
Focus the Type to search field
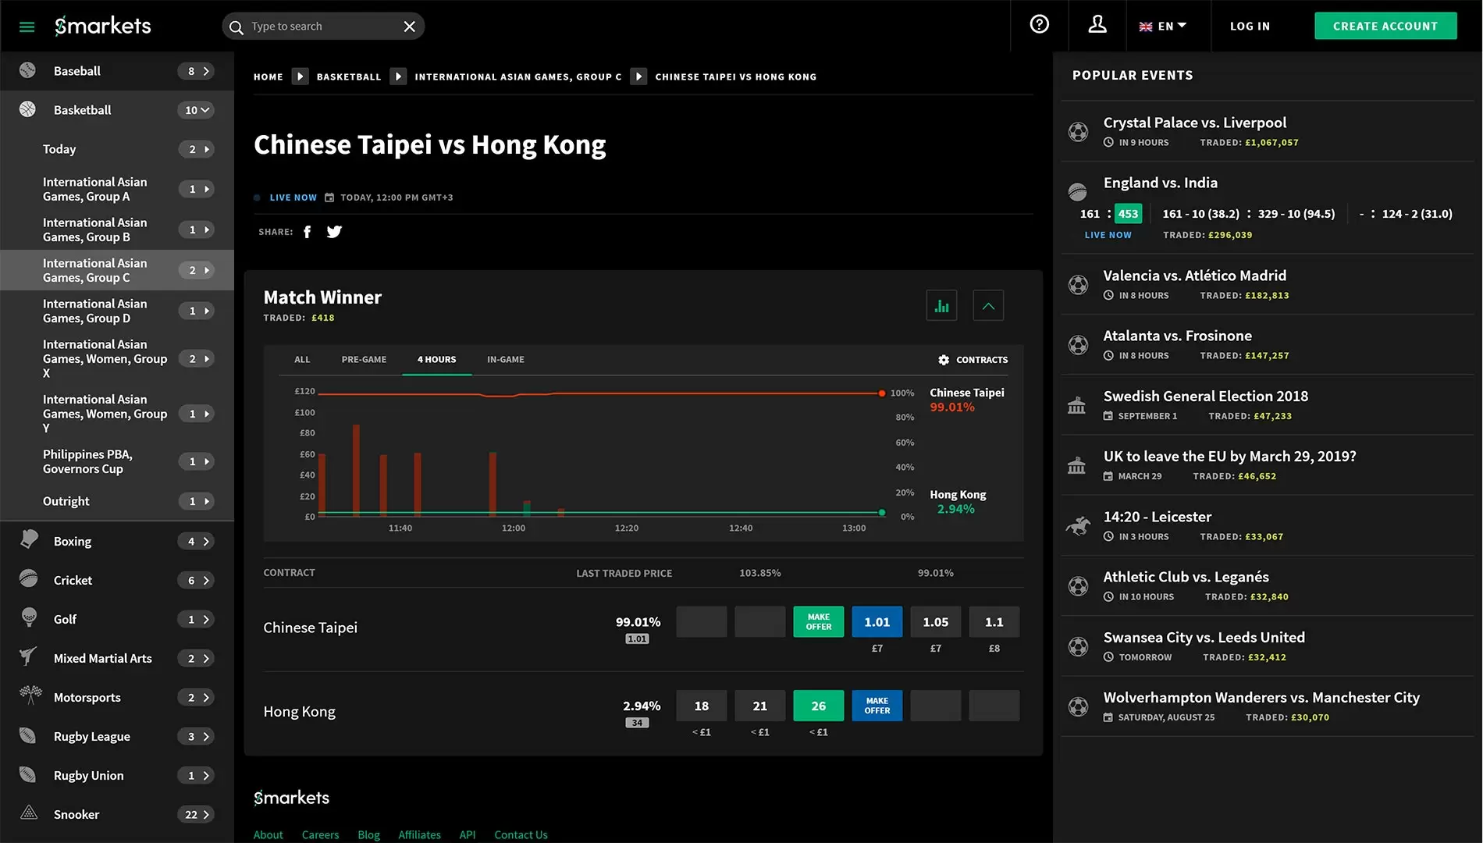[x=322, y=27]
